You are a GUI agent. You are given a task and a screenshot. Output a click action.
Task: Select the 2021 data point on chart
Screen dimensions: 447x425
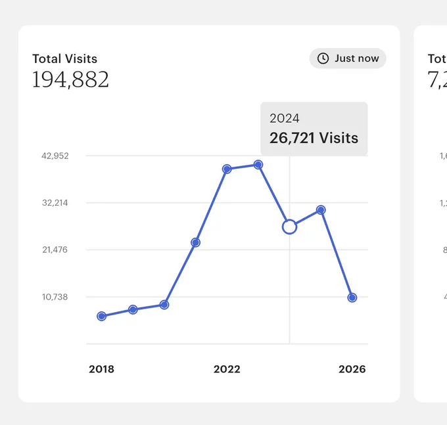click(196, 242)
